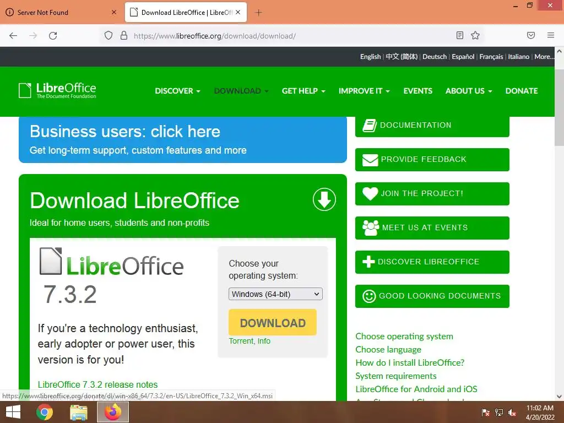The image size is (564, 423).
Task: Open LibreOffice 7.3.2 release notes link
Action: [97, 384]
